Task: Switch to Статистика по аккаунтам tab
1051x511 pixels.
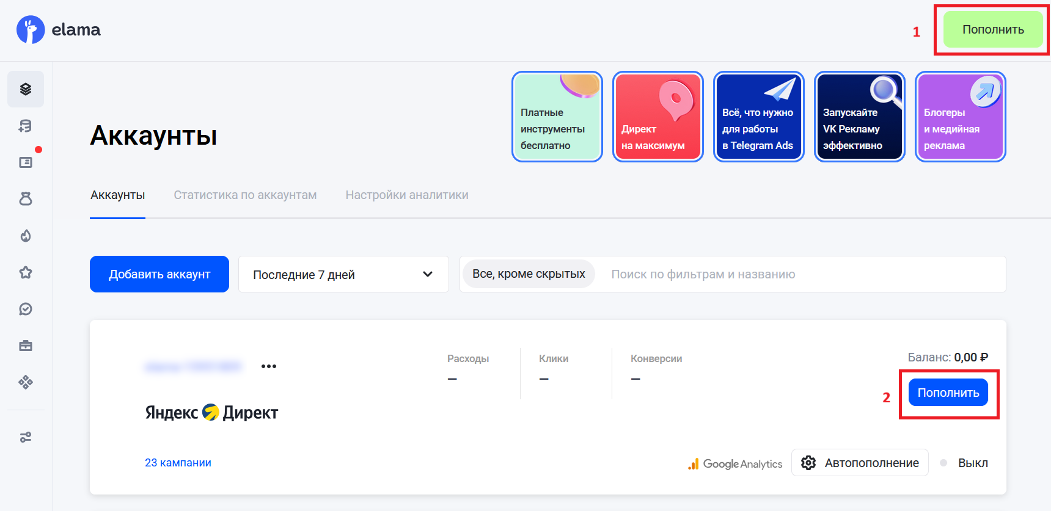Action: (x=245, y=195)
